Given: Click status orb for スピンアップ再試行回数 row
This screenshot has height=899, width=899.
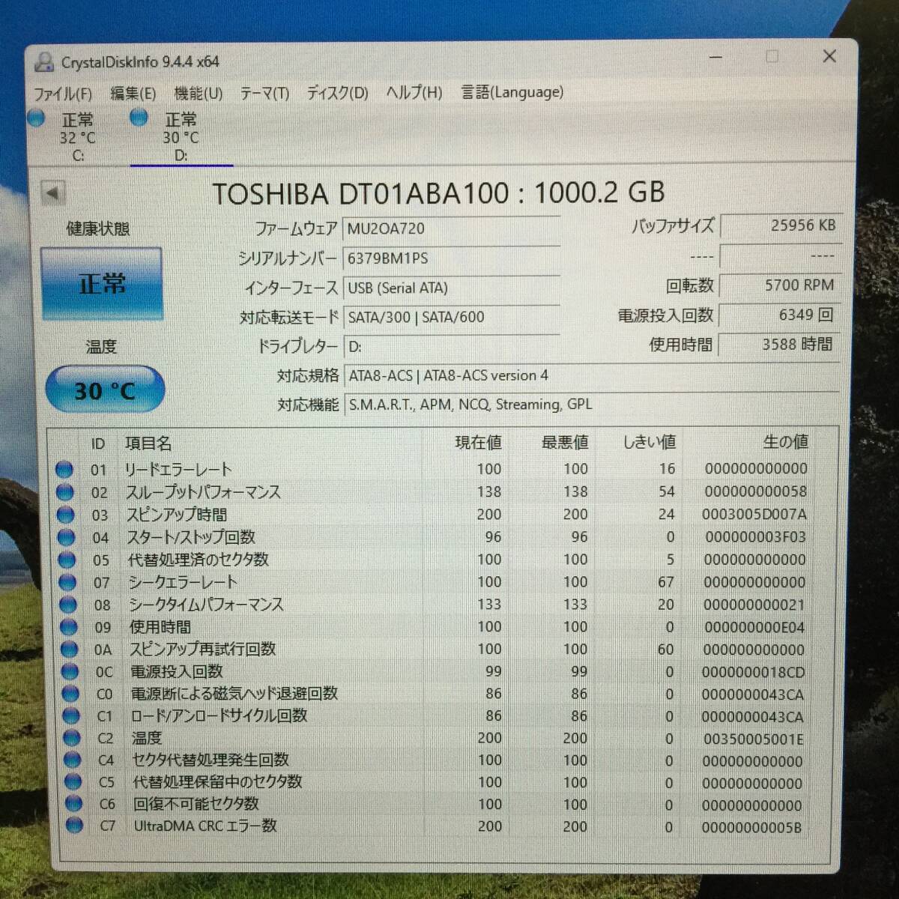Looking at the screenshot, I should [70, 650].
